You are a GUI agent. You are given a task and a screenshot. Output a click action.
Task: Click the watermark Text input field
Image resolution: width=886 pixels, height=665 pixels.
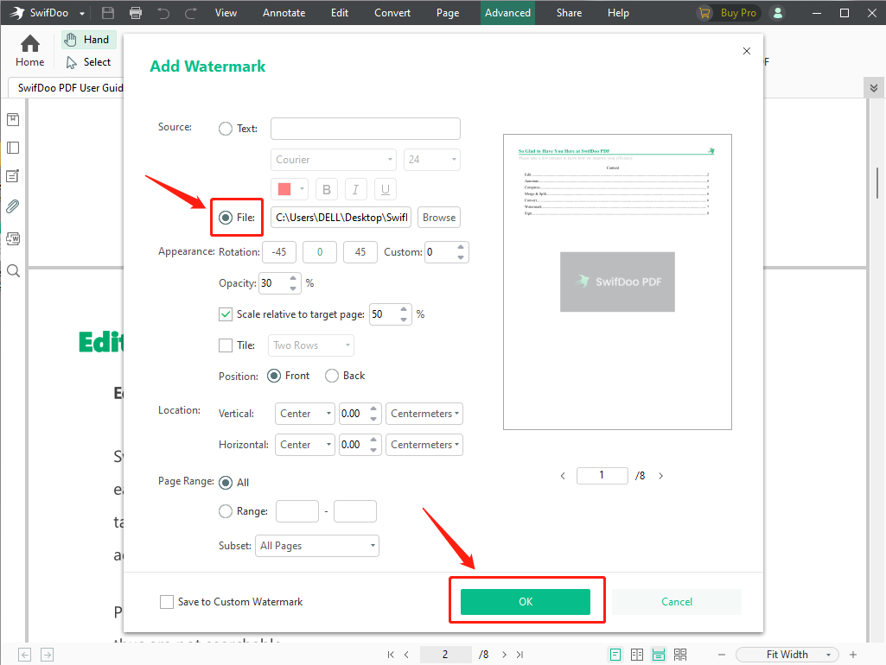point(366,129)
